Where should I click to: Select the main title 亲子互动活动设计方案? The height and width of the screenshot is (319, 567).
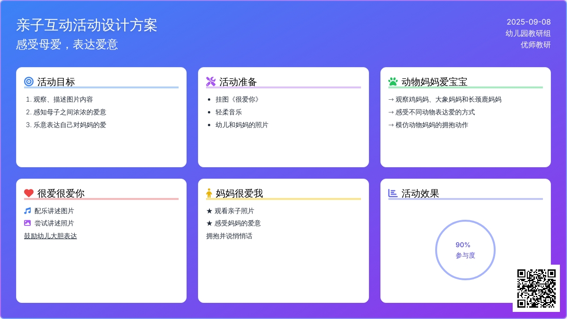coord(86,25)
